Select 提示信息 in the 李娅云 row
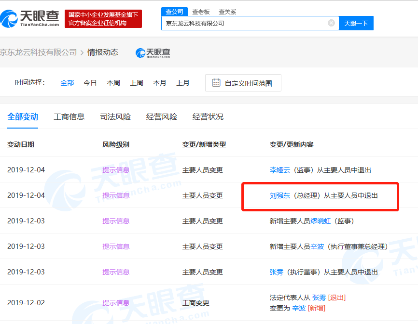The height and width of the screenshot is (324, 418). pos(116,170)
